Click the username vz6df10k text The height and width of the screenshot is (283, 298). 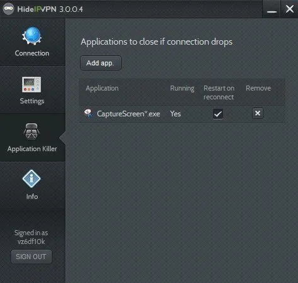point(31,241)
